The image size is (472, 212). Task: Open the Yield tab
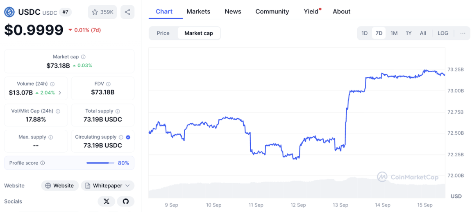[311, 11]
